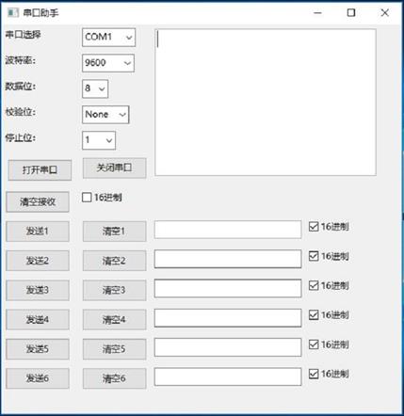Screen dimensions: 404x416
Task: Uncheck the 16进制 checkbox beside send field 1
Action: coord(314,227)
